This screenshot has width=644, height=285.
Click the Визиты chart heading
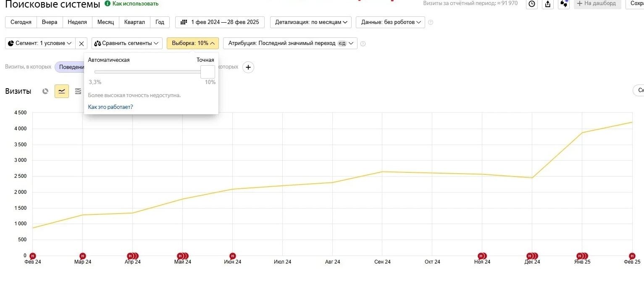pos(18,91)
